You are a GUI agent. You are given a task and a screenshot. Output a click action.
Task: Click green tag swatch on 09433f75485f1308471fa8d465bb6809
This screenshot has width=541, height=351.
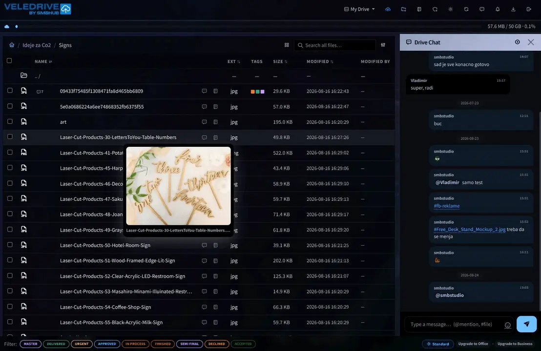(x=257, y=92)
